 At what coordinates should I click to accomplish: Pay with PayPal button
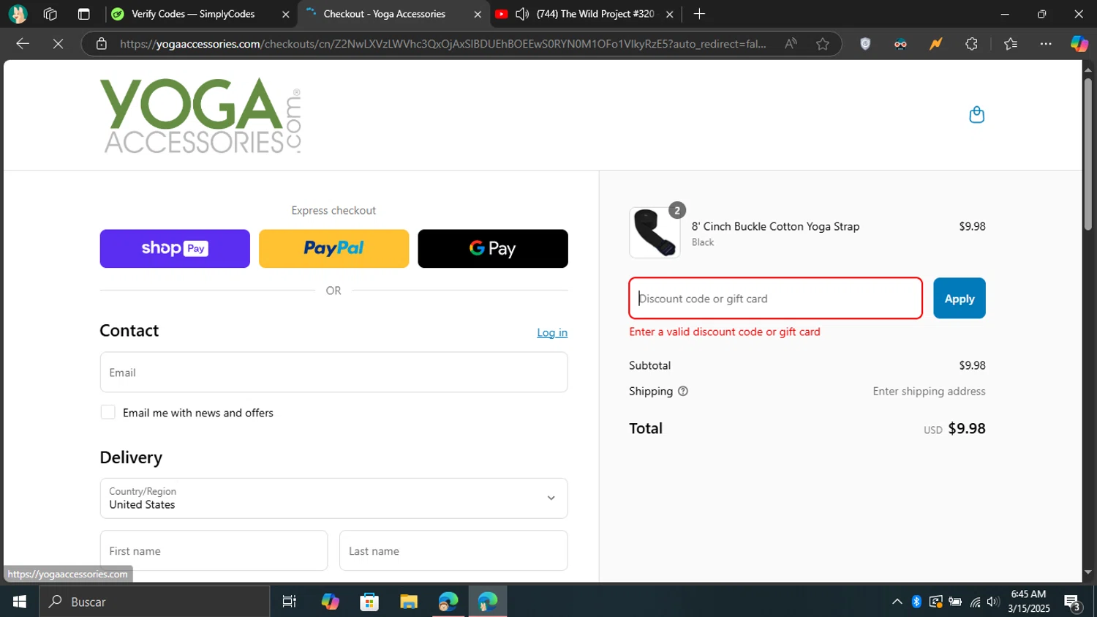[333, 249]
